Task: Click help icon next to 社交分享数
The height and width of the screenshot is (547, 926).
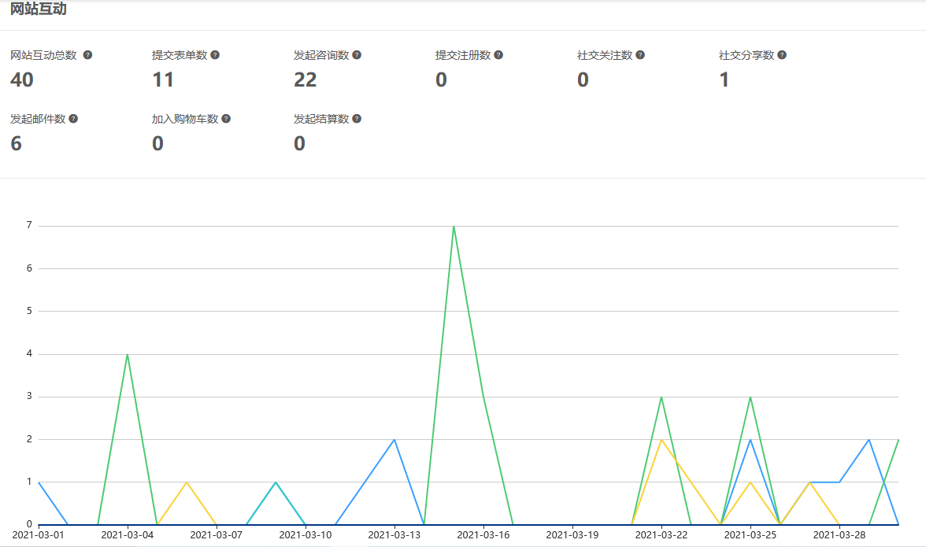Action: point(782,55)
